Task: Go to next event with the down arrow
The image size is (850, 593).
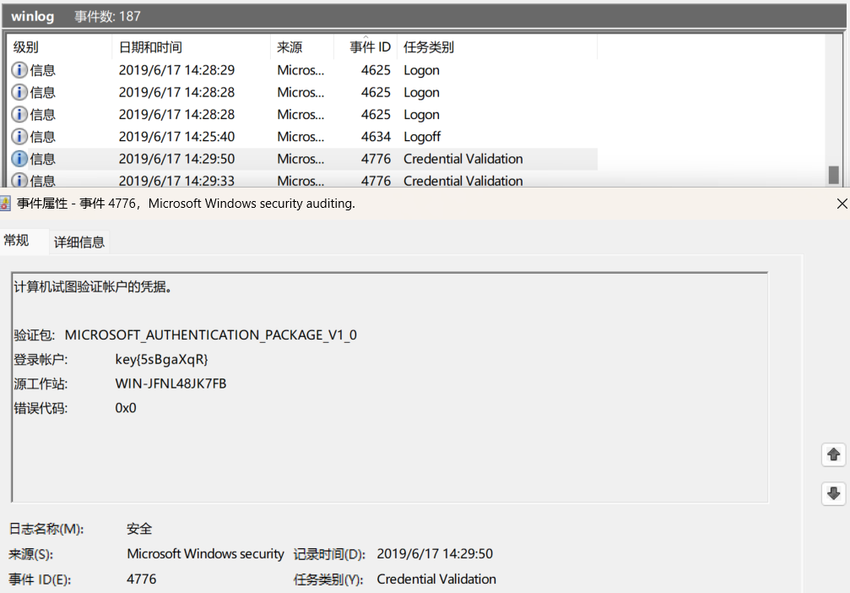Action: [x=833, y=493]
